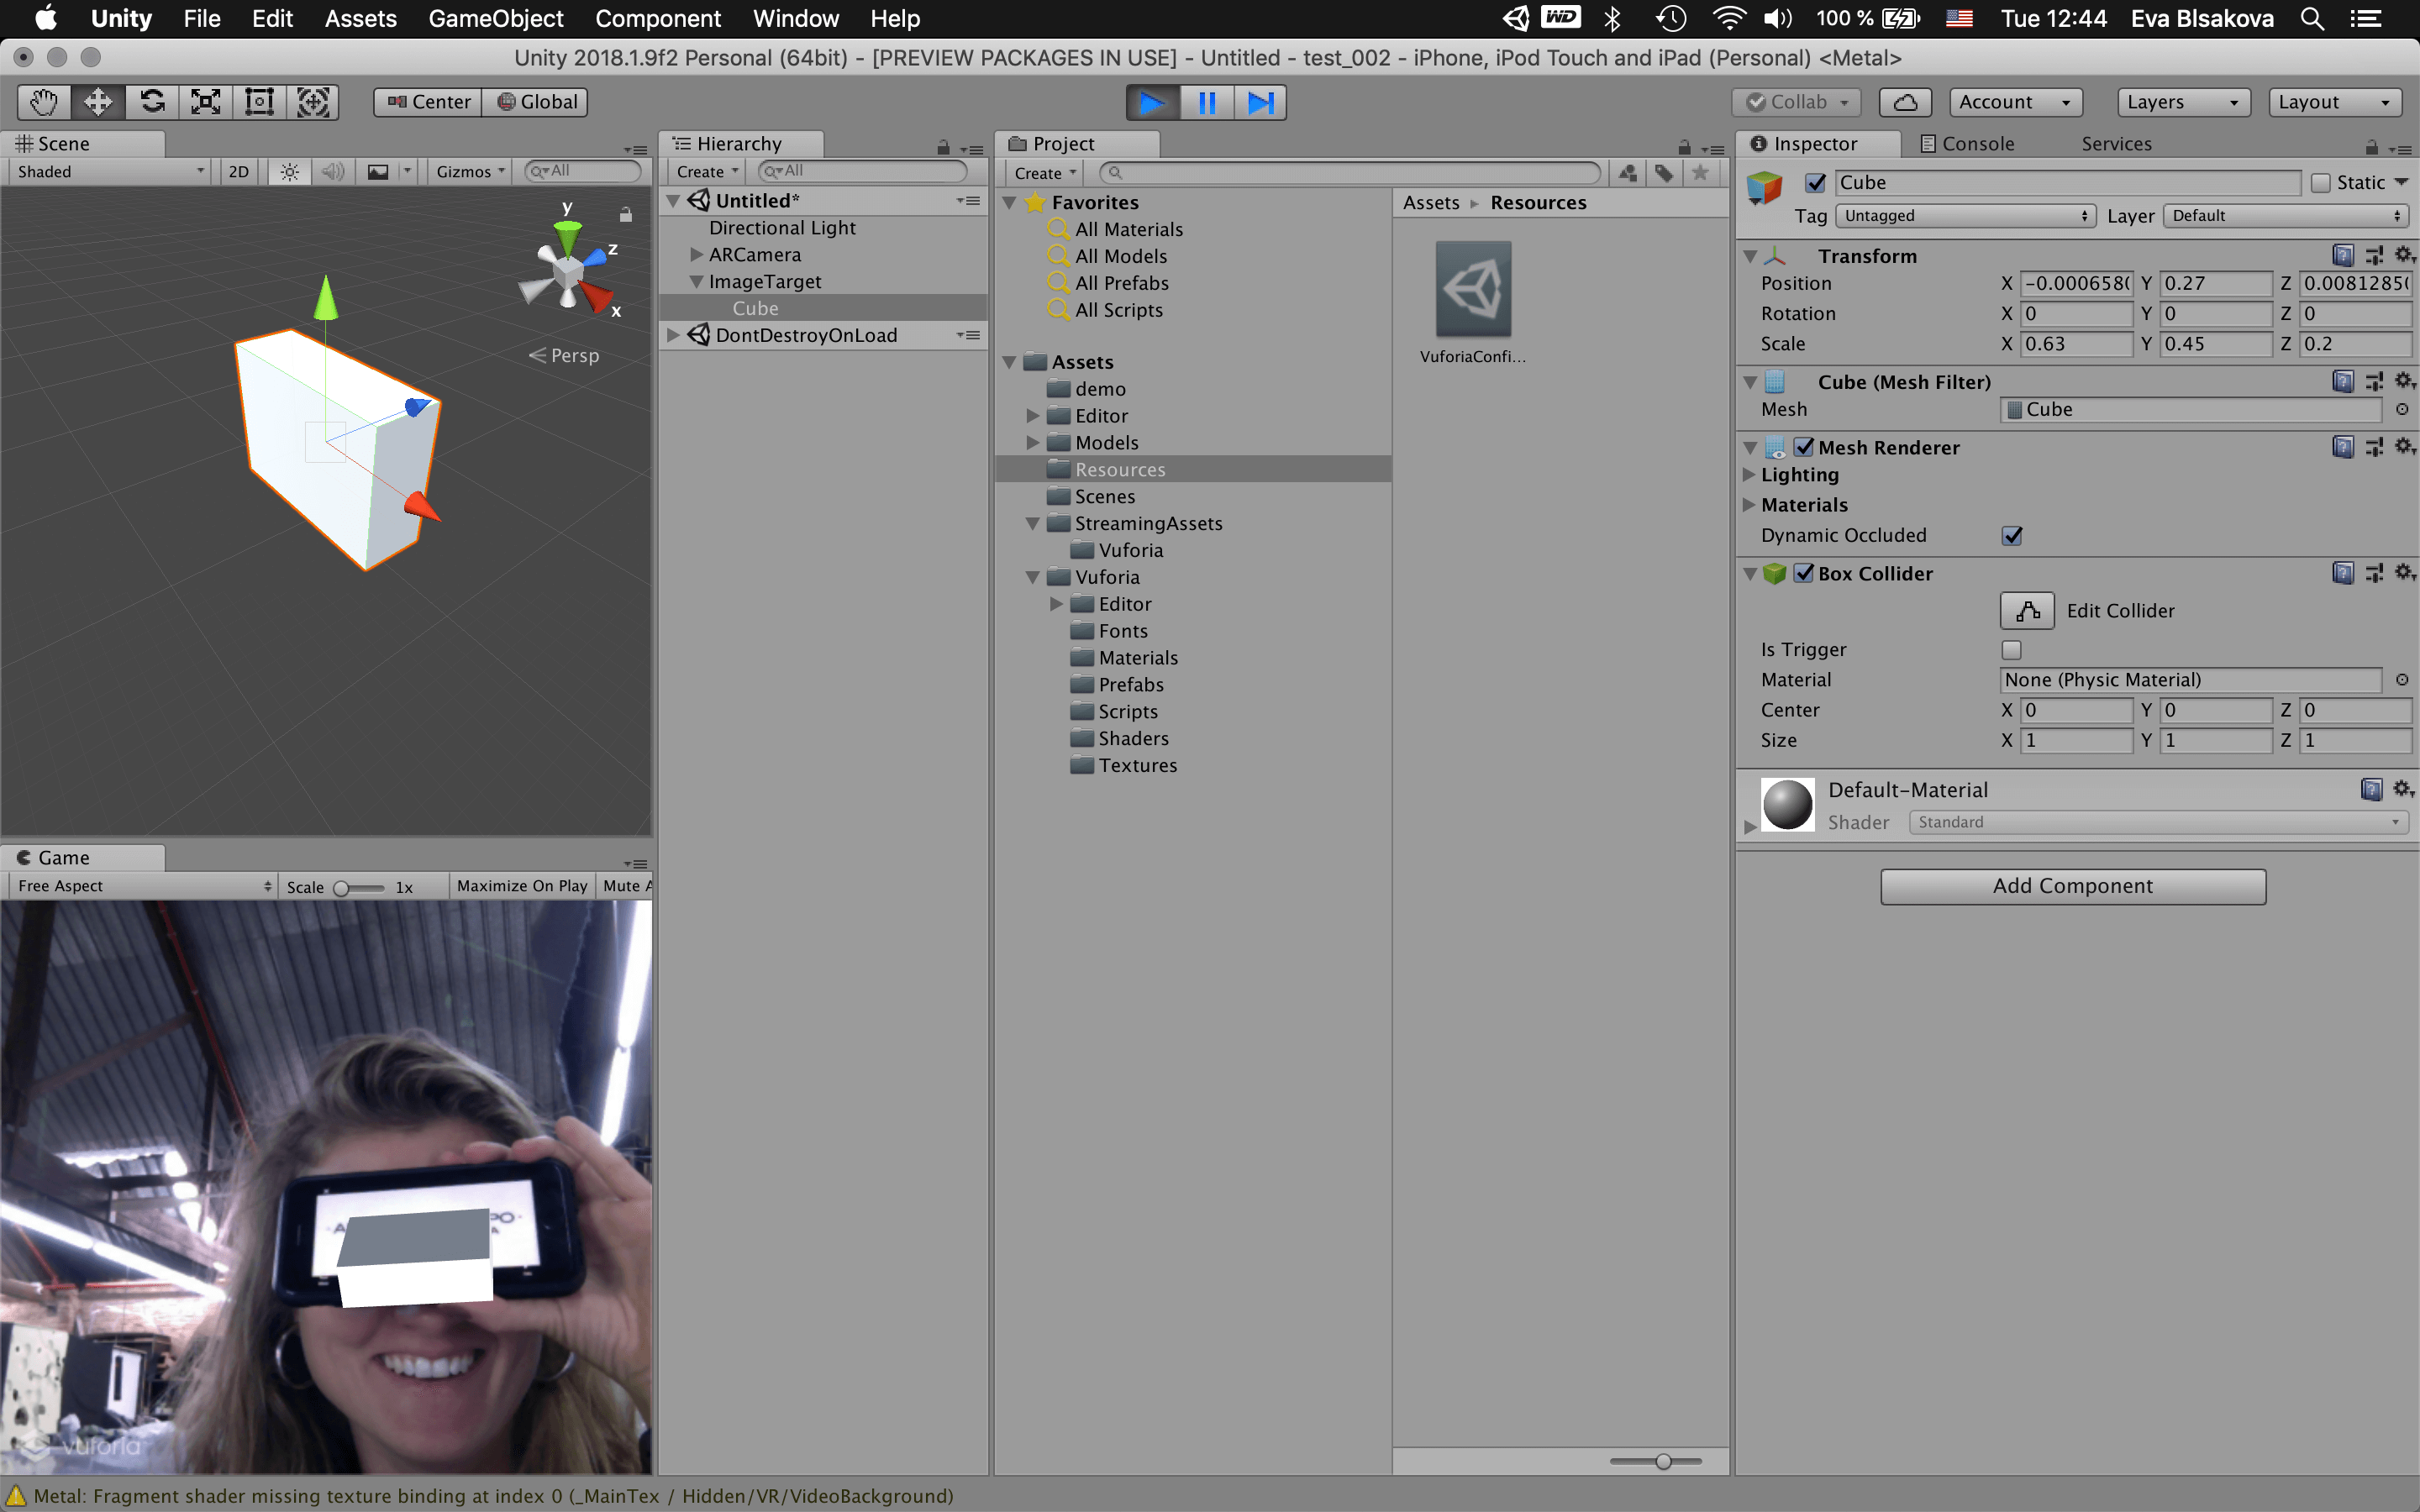Click the Add Component button
Image resolution: width=2420 pixels, height=1512 pixels.
point(2072,886)
